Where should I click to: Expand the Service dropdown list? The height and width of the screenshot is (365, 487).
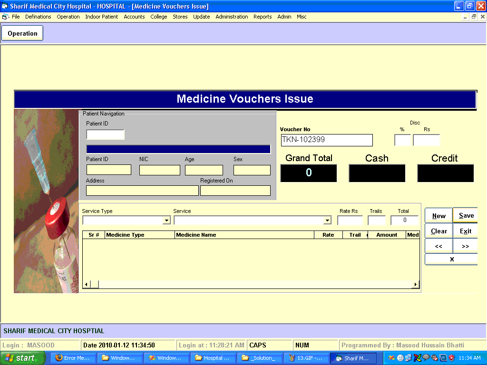point(327,221)
